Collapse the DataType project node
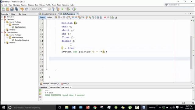This screenshot has height=110, width=195. [x=2, y=20]
